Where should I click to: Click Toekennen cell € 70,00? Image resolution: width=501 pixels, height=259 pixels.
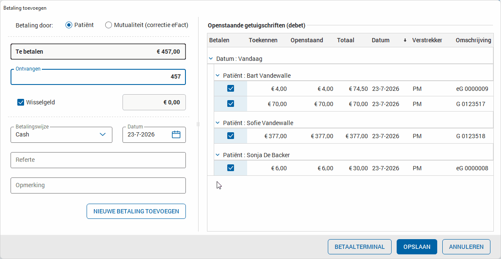pos(277,104)
